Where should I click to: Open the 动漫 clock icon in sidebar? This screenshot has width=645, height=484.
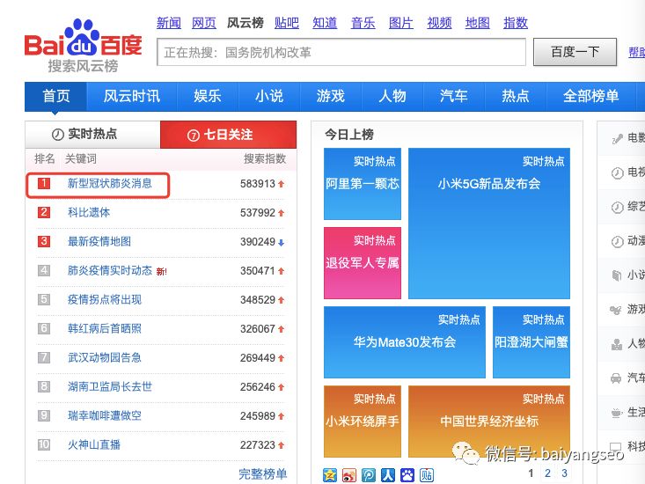tap(617, 241)
